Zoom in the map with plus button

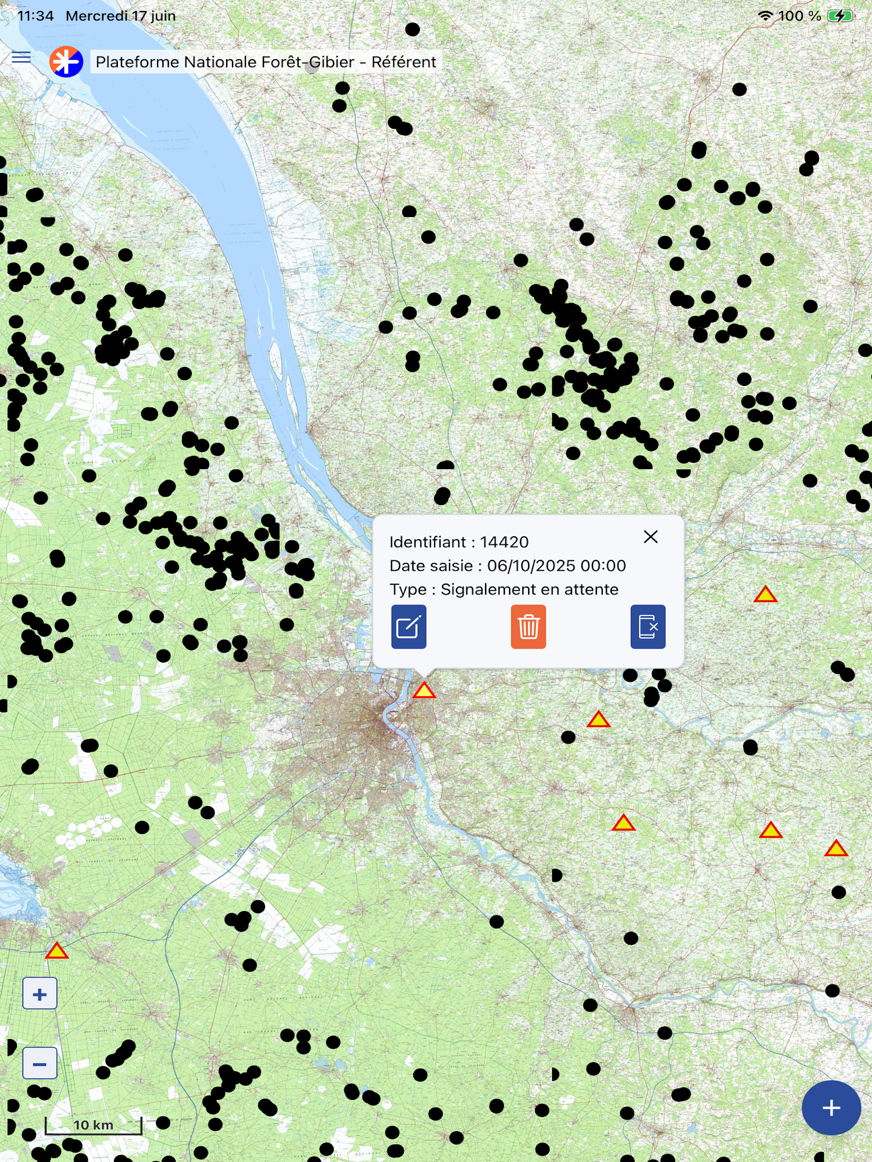pyautogui.click(x=39, y=994)
